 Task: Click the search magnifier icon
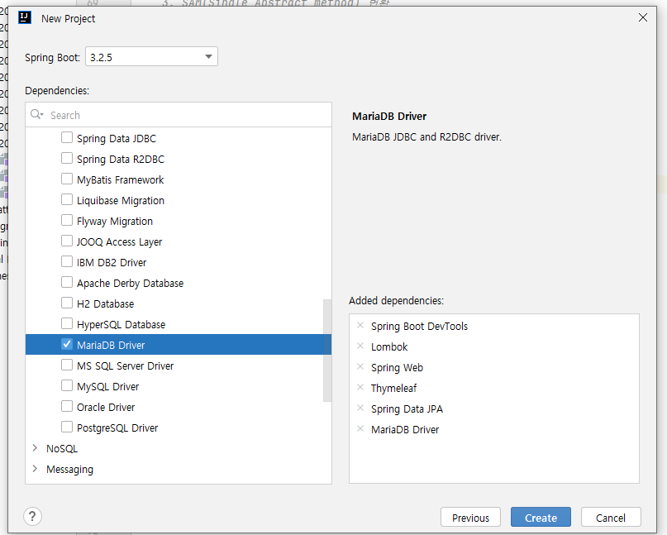pyautogui.click(x=36, y=114)
